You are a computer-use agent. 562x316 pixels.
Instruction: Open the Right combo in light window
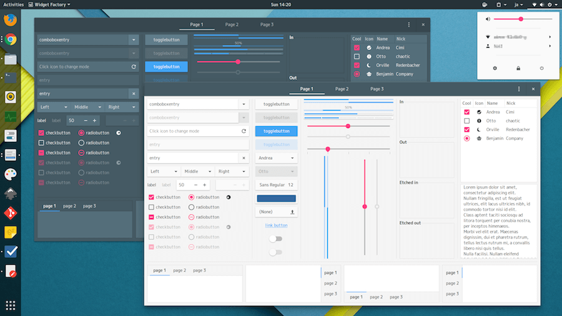(232, 171)
